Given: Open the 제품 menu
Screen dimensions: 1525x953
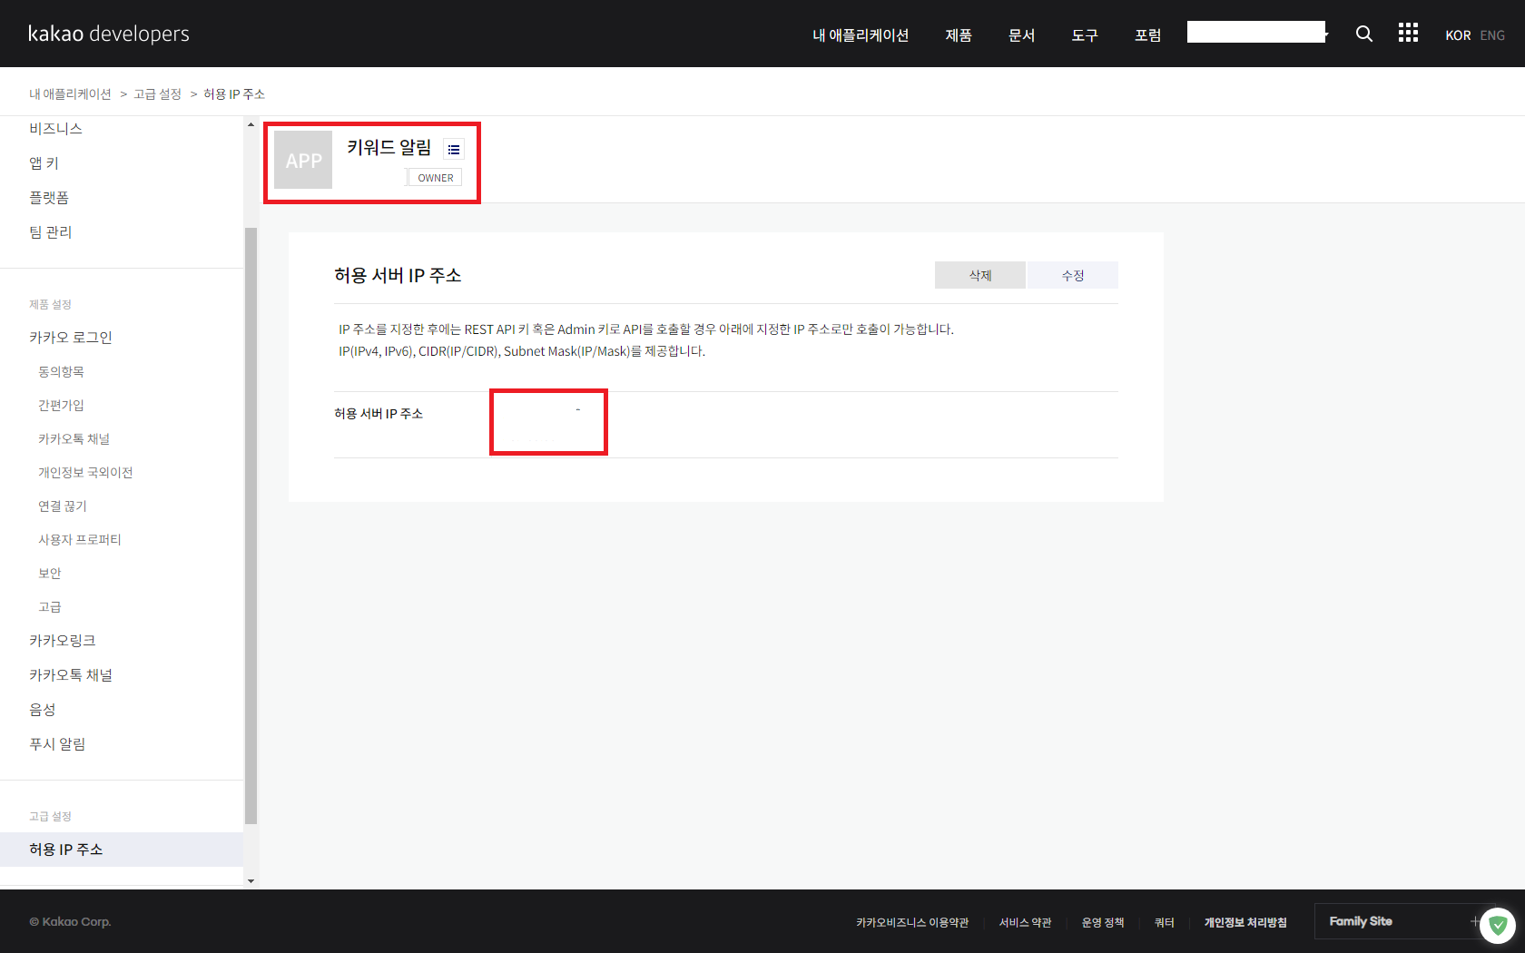Looking at the screenshot, I should click(959, 34).
